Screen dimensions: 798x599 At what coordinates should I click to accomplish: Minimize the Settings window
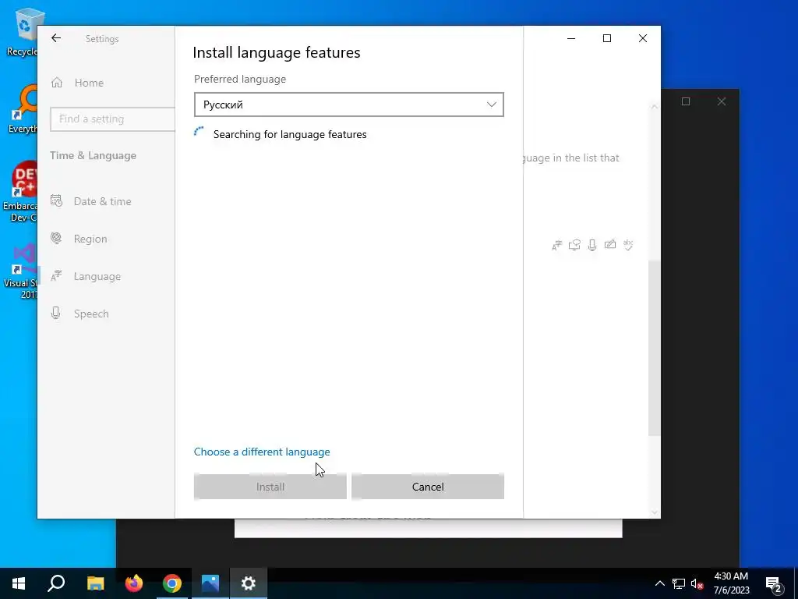(x=571, y=38)
